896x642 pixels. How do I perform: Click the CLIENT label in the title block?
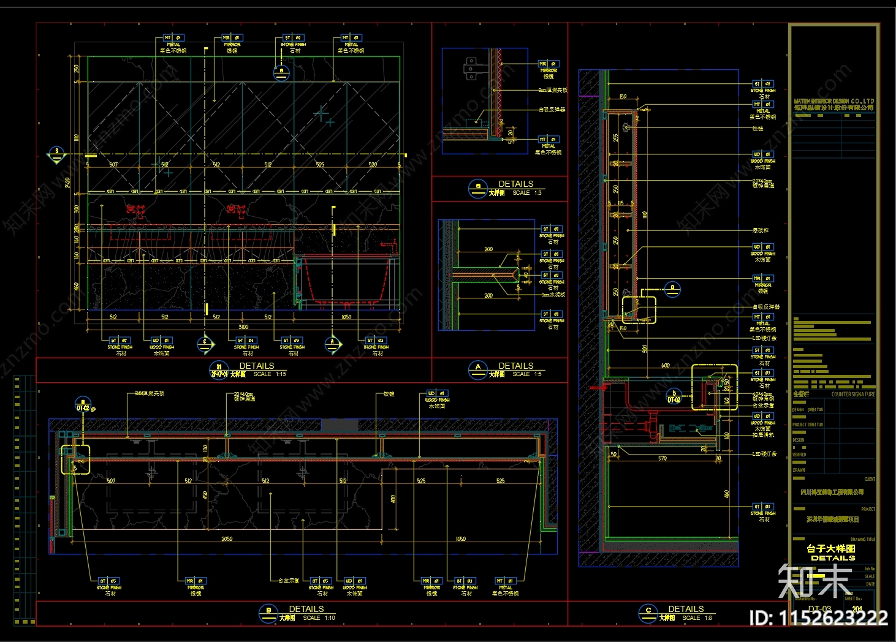tap(870, 479)
